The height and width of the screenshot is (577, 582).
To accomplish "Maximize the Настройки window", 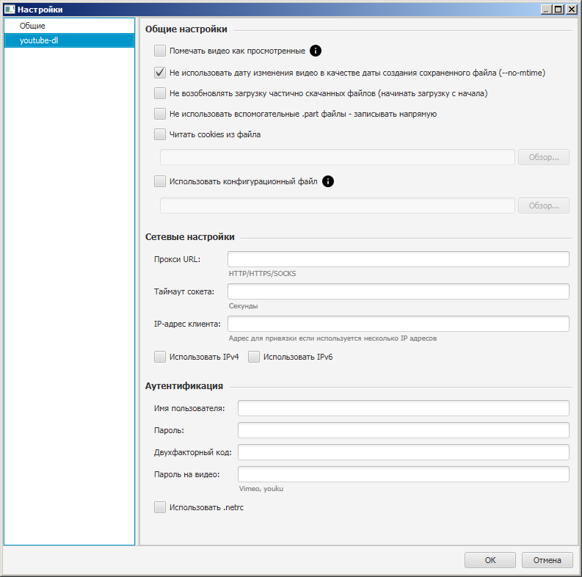I will point(559,10).
